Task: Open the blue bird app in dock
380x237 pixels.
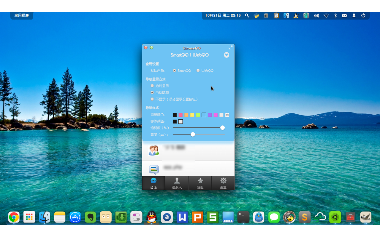Action: pos(259,217)
